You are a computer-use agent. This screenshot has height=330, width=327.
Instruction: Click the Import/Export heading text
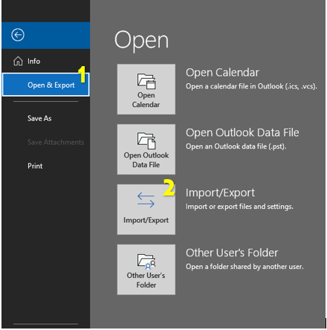click(220, 192)
